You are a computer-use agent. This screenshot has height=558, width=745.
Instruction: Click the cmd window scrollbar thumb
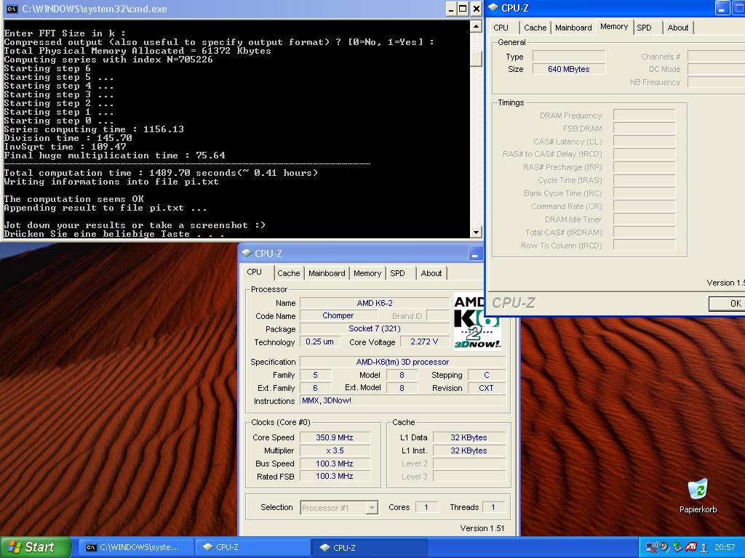click(476, 58)
